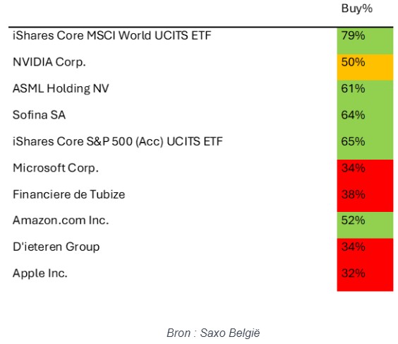The image size is (398, 344).
Task: Click the red 32% cell
Action: [365, 278]
